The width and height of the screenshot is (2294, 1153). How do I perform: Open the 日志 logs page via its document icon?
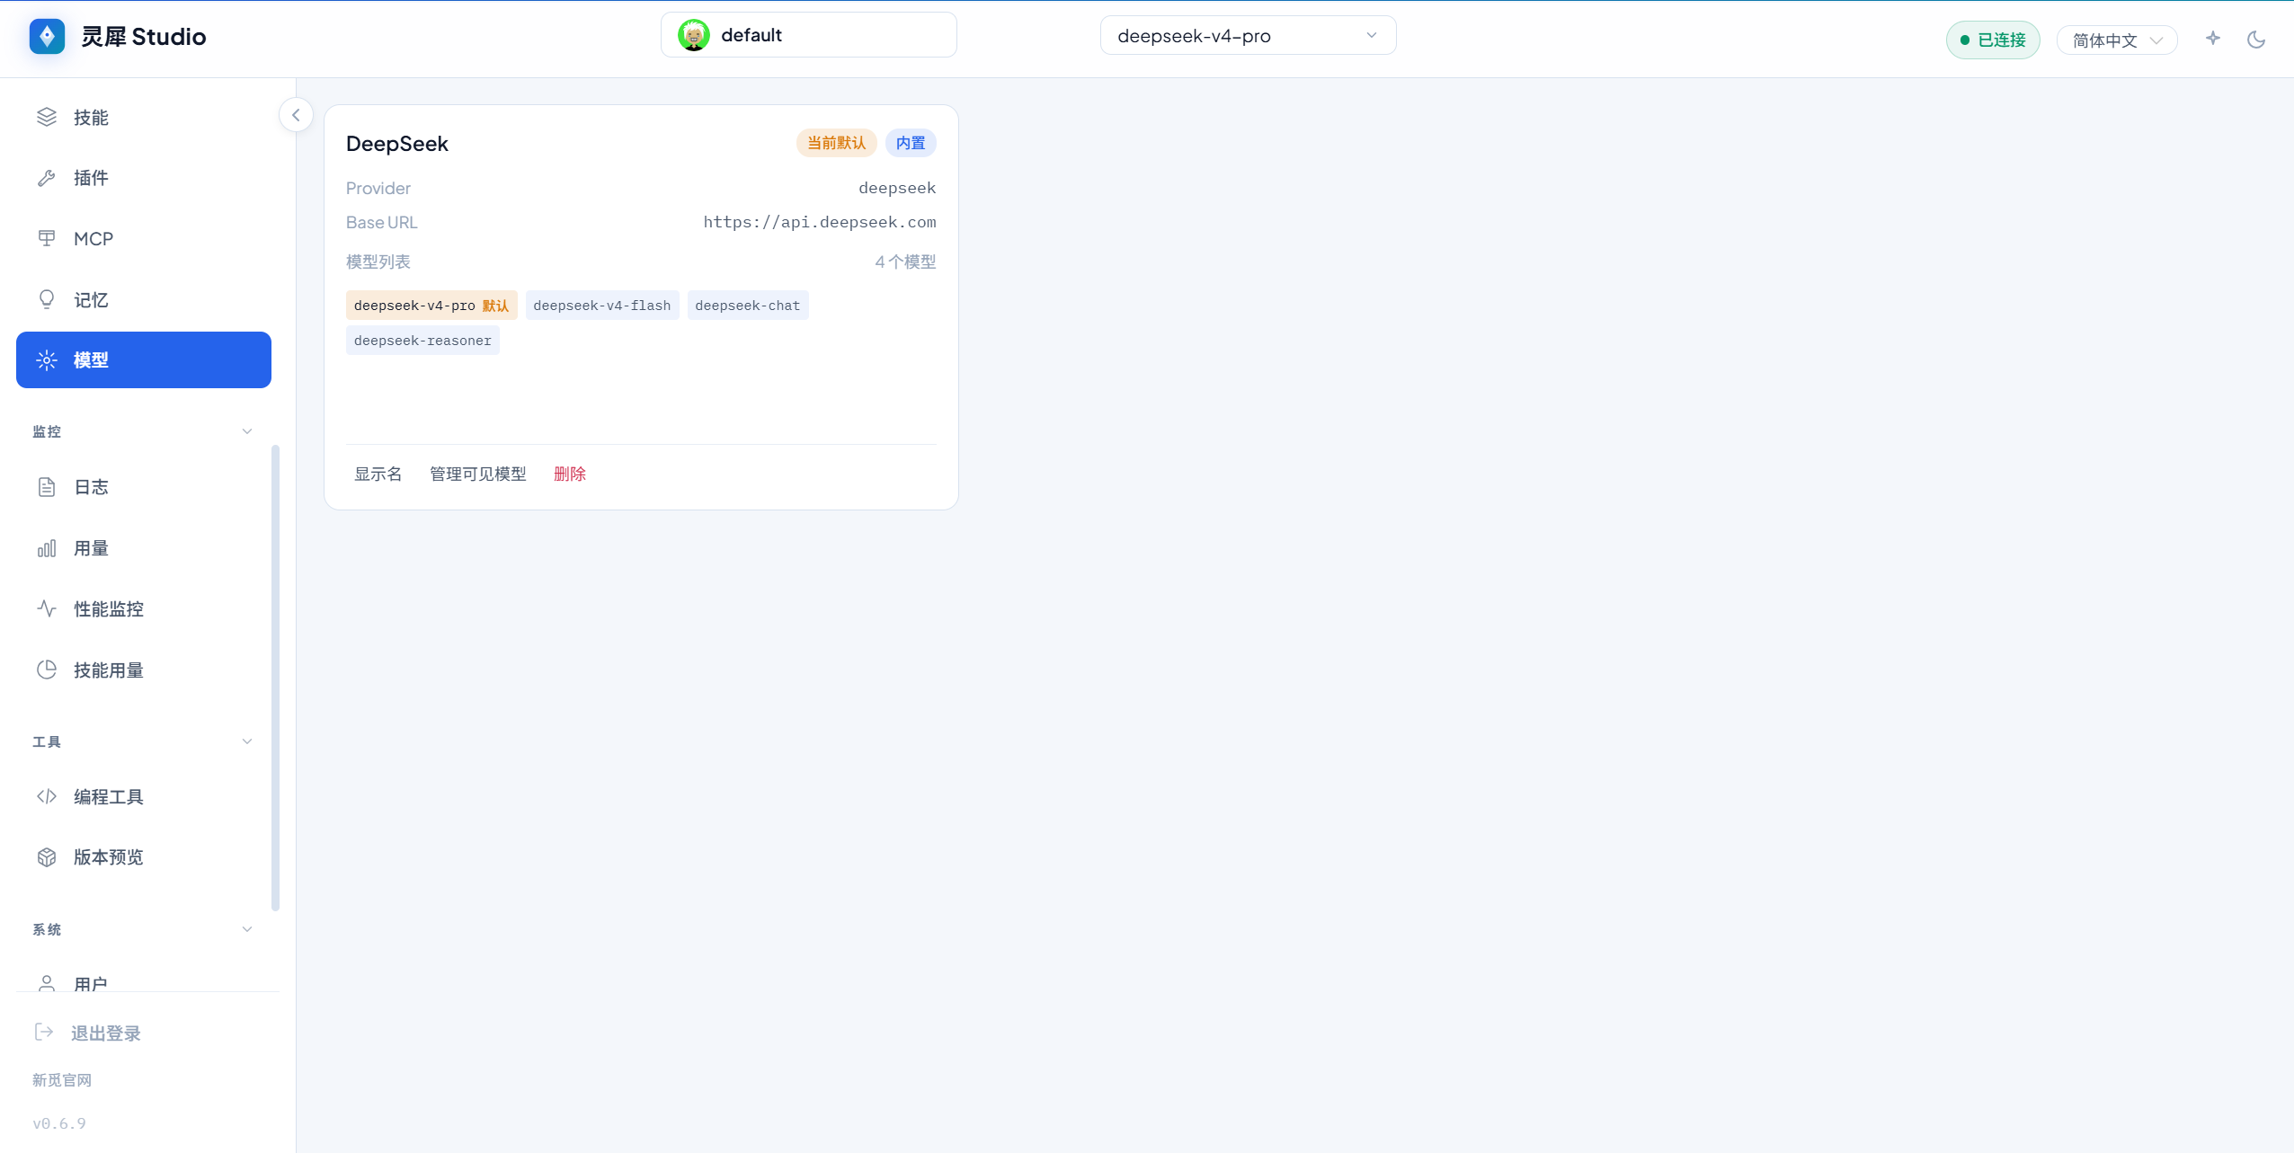click(x=47, y=487)
